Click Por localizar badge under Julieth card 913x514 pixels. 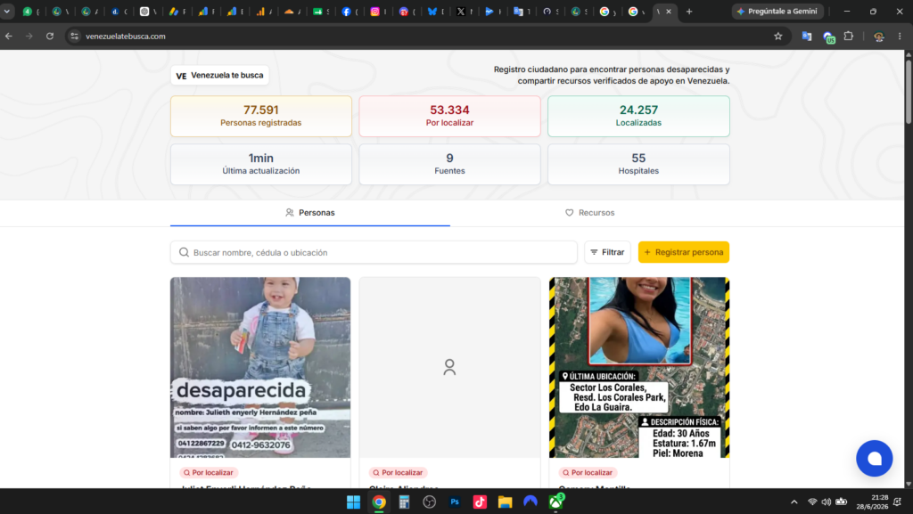pyautogui.click(x=209, y=473)
